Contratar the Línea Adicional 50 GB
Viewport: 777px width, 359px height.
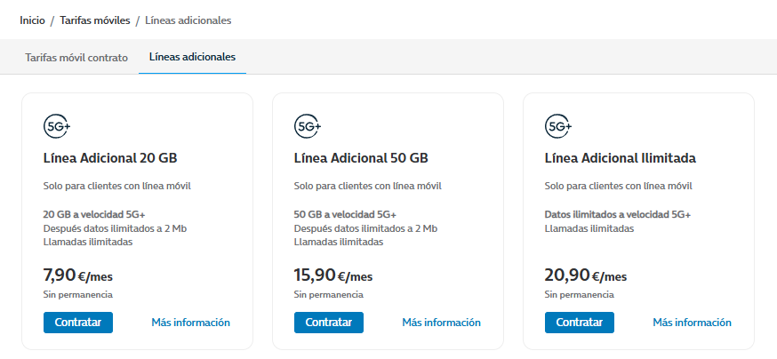tap(329, 323)
